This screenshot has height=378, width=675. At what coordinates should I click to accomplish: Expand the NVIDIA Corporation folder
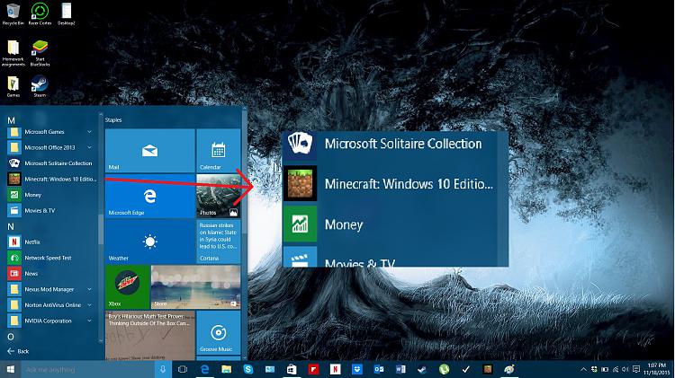click(50, 321)
